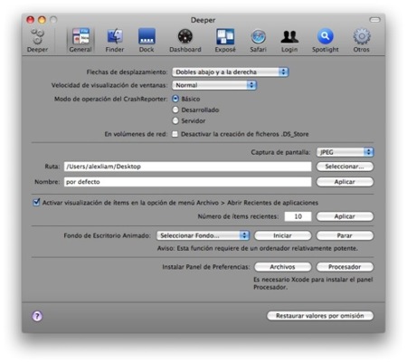Switch to the Dock pane

point(147,41)
